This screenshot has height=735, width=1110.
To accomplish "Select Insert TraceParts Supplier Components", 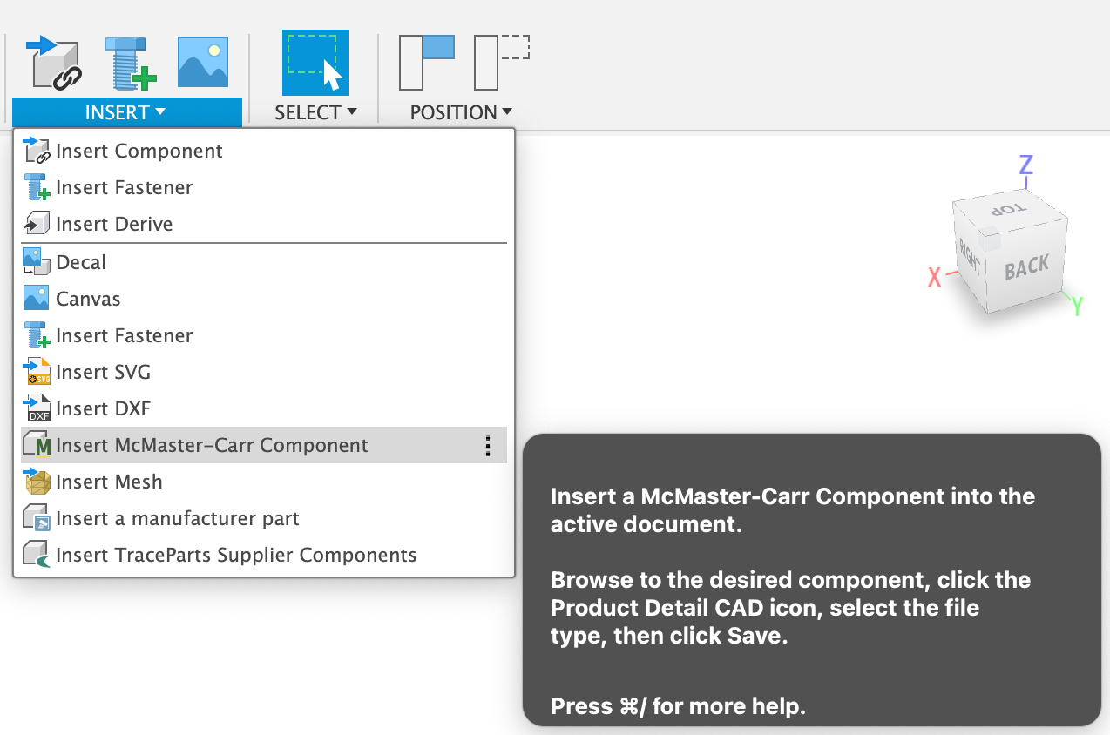I will point(235,556).
